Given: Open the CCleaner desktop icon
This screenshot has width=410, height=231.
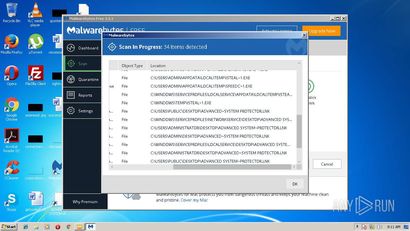Looking at the screenshot, I should pos(12,170).
